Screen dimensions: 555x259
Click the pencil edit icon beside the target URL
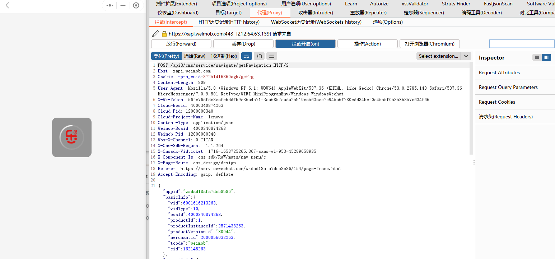[x=155, y=34]
